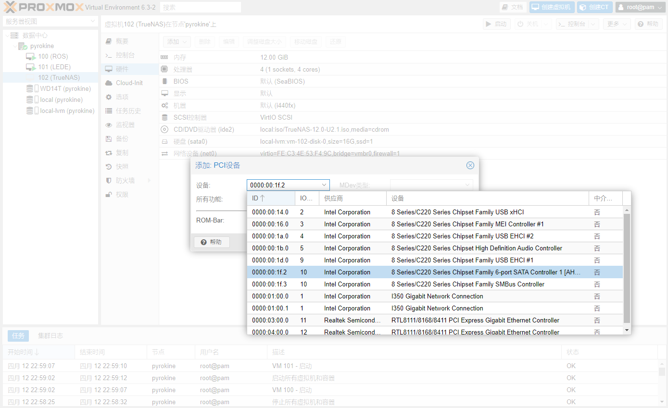Click the device list vertical scrollbar

[627, 268]
